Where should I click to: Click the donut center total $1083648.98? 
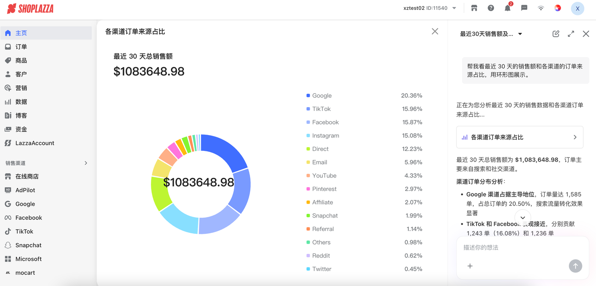click(x=198, y=183)
